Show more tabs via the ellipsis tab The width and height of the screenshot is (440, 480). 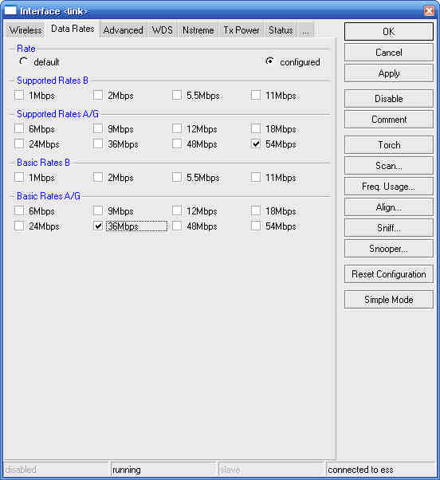pos(305,30)
